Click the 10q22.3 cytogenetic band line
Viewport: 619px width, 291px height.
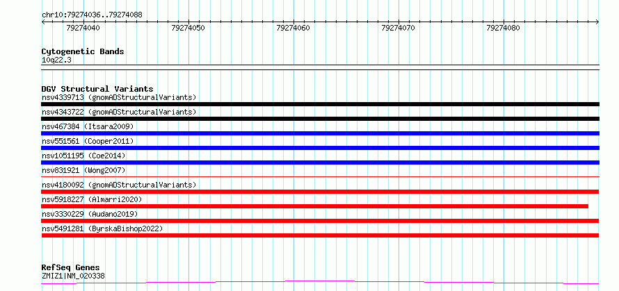tap(320, 67)
